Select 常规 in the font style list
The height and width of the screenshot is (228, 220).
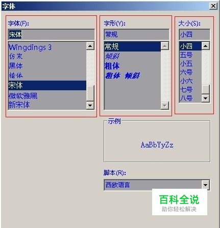[132, 46]
